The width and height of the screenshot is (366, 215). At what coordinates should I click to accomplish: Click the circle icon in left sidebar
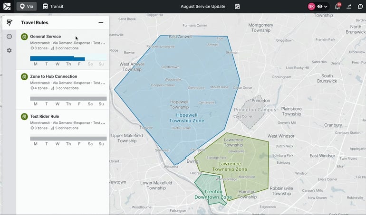(9, 37)
